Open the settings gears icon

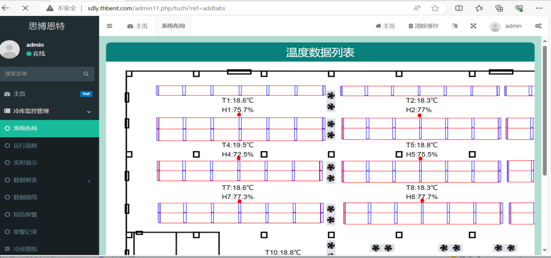(538, 26)
